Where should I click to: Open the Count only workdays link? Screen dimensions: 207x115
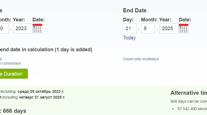[x=141, y=59]
